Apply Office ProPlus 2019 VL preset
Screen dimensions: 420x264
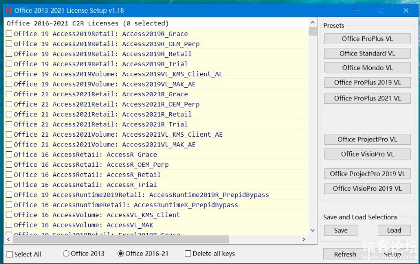click(x=367, y=83)
